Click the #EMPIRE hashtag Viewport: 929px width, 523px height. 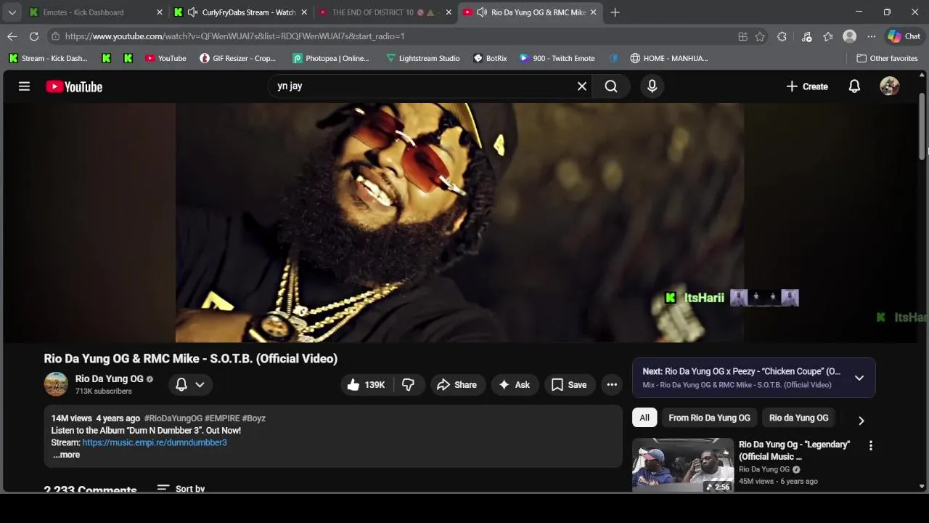click(x=222, y=418)
